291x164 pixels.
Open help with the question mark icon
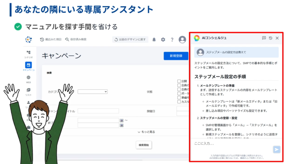click(172, 40)
